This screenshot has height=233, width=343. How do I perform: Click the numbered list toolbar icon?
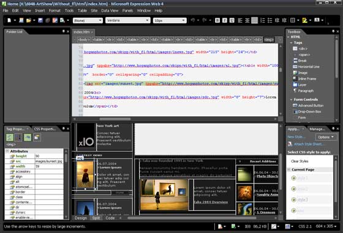(x=263, y=20)
